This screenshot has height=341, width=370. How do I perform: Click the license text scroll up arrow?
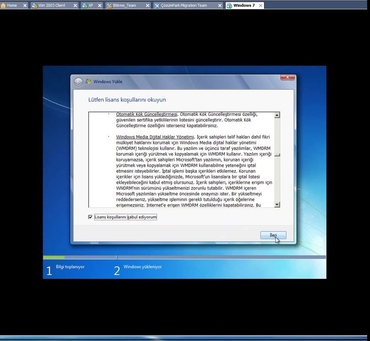(277, 115)
